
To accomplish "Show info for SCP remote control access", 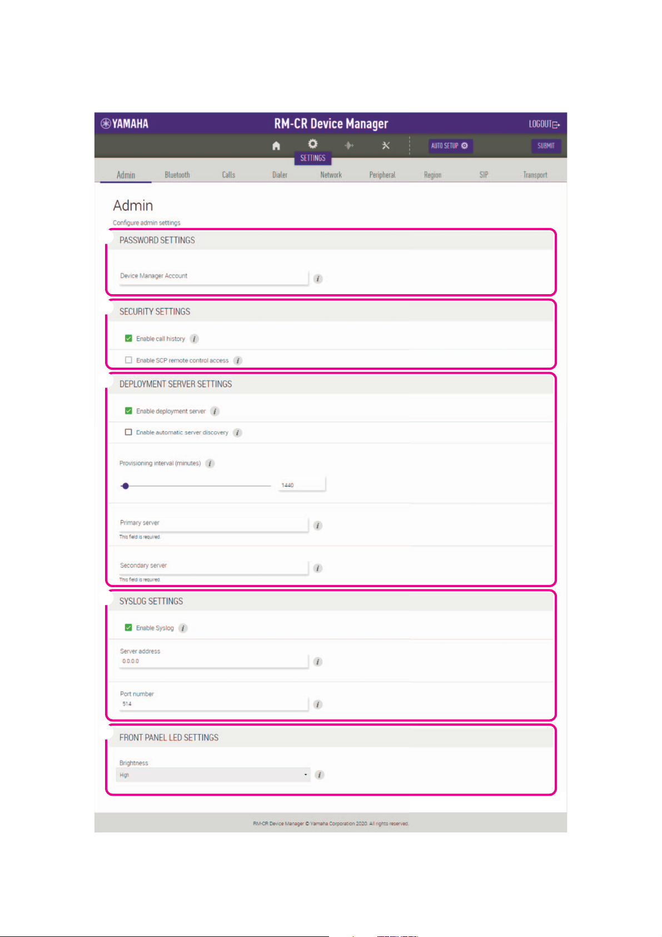I will 237,360.
